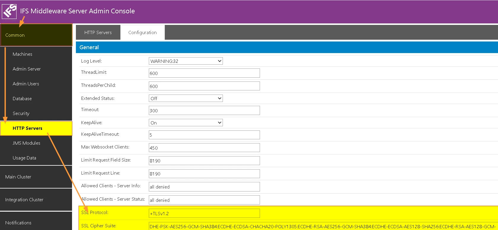Click the SSL Cipher Suite label
Image resolution: width=498 pixels, height=230 pixels.
pos(99,226)
